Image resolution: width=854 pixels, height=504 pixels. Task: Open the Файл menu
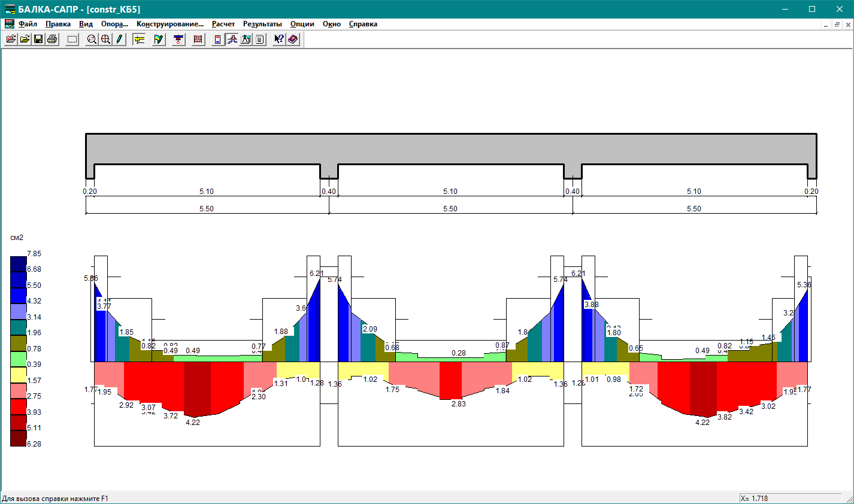[x=28, y=24]
